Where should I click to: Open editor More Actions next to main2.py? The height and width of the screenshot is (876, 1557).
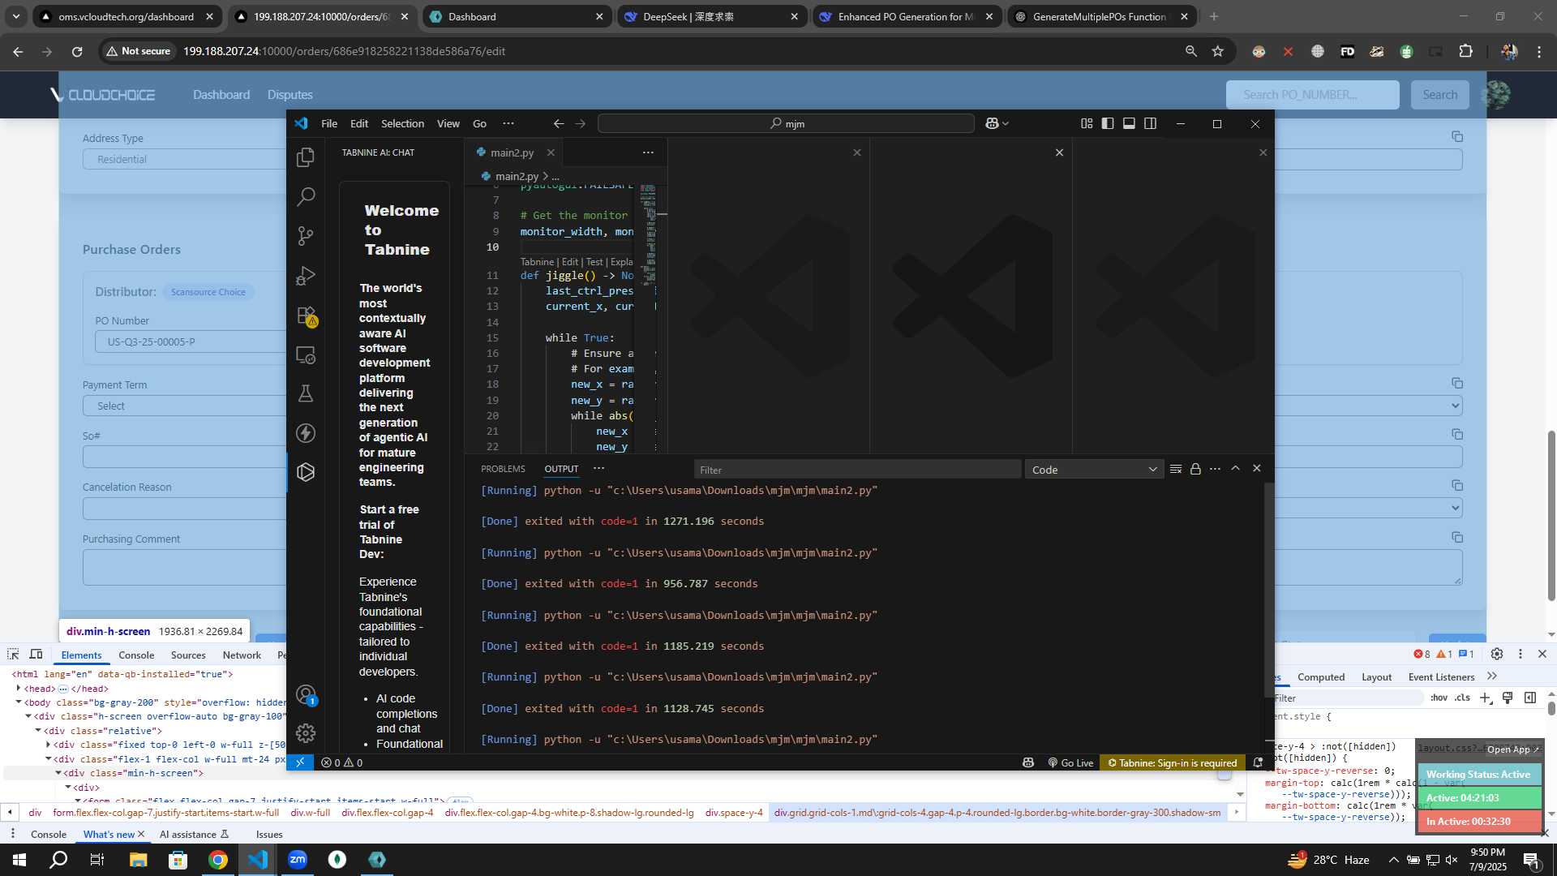[648, 152]
